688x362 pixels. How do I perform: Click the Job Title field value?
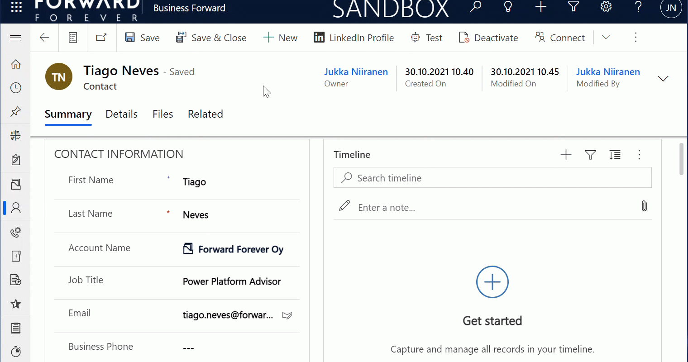(x=232, y=281)
